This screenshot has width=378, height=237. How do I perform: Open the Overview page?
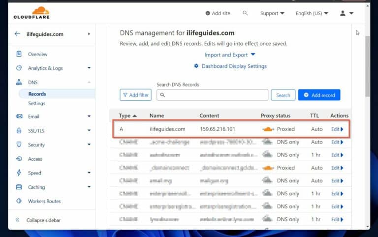click(x=37, y=54)
